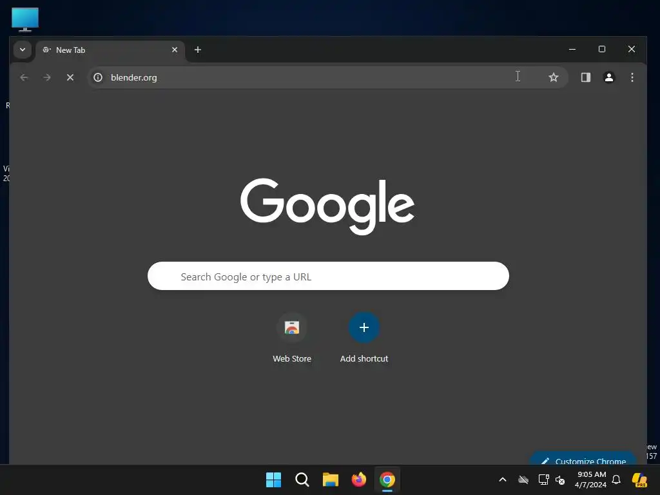This screenshot has width=660, height=495.
Task: Select the monitor desktop icon
Action: [25, 19]
